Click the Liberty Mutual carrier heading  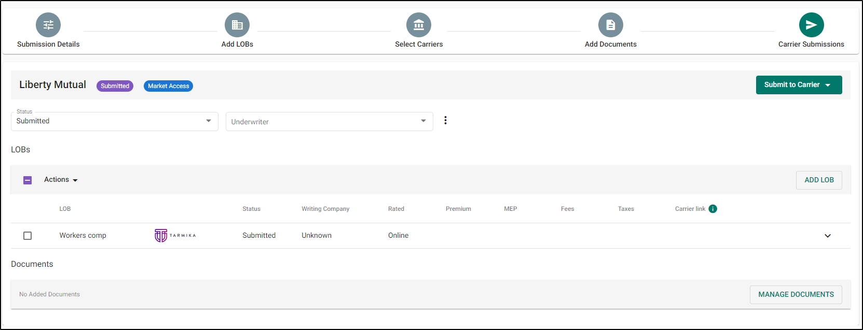[x=53, y=85]
